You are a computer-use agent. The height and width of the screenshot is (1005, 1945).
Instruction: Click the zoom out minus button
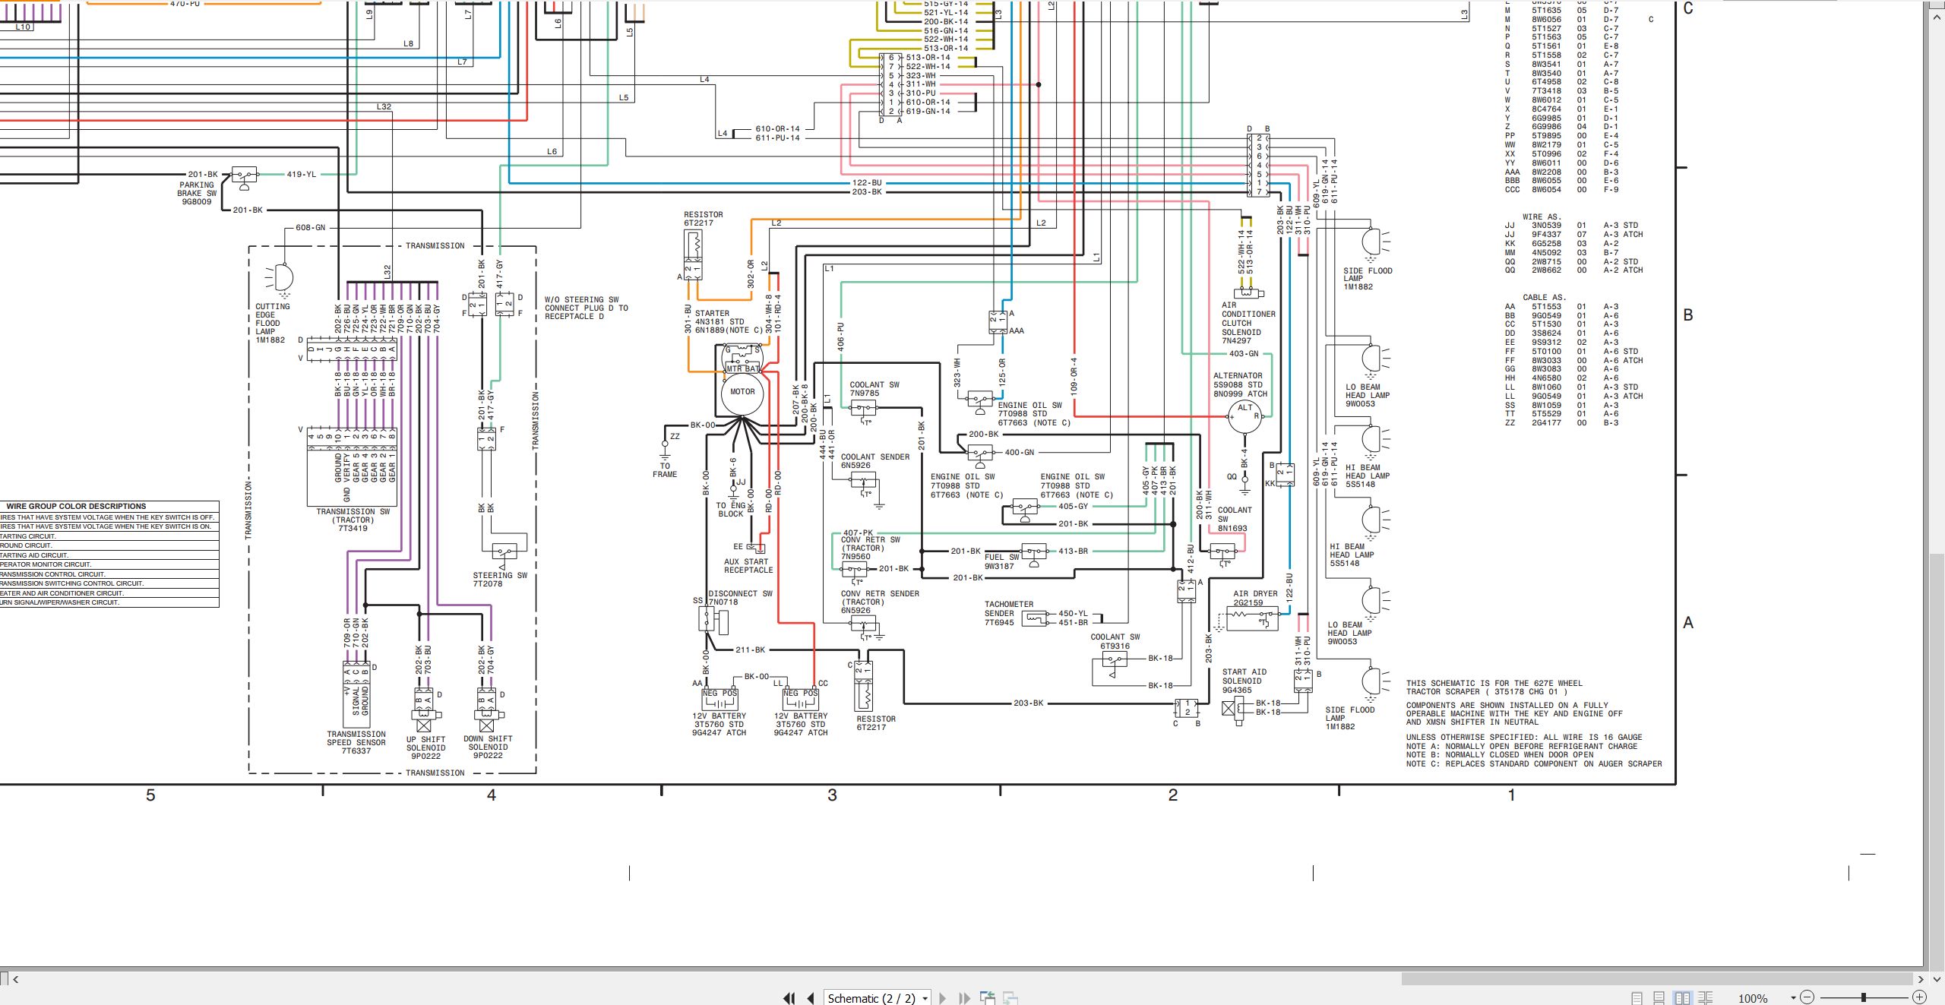click(x=1807, y=997)
